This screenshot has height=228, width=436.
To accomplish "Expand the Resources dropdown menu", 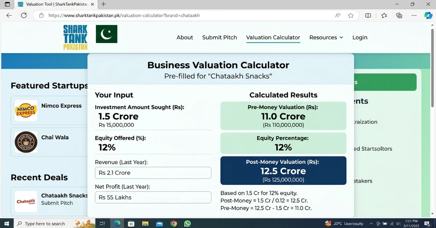I will coord(326,38).
